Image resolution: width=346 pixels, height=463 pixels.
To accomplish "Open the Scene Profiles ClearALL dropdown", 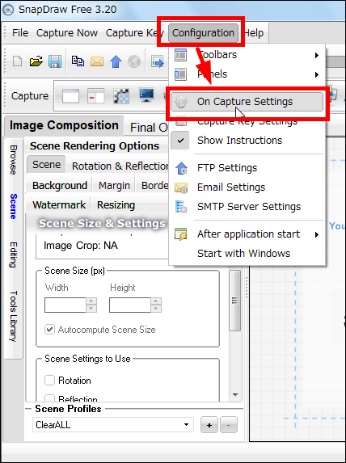I will 113,425.
